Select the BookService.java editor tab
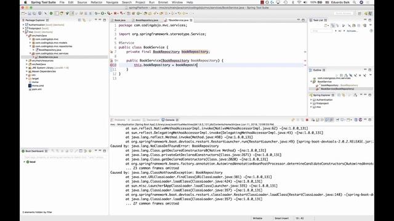This screenshot has width=394, height=221. click(x=179, y=20)
